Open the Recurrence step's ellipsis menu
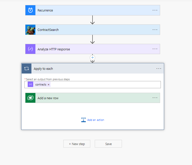The width and height of the screenshot is (192, 165). [155, 10]
